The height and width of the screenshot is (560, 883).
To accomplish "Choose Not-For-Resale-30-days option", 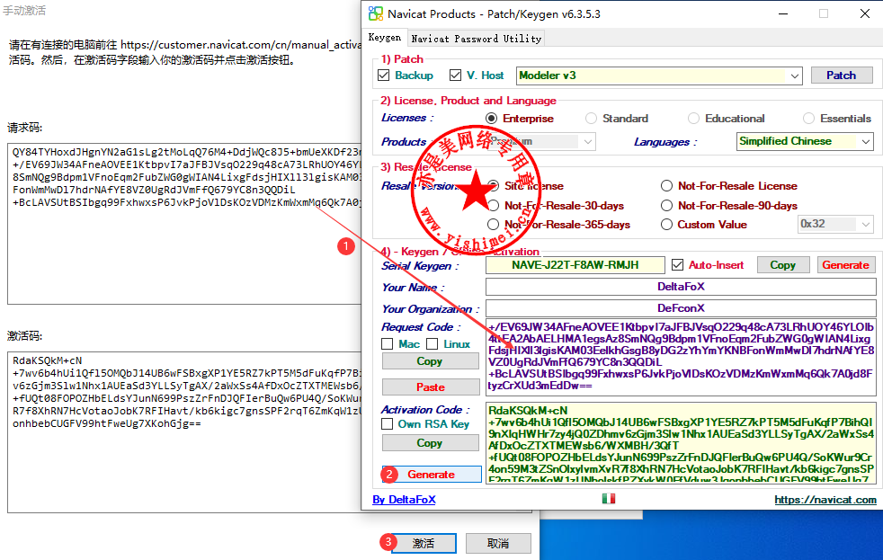I will (x=494, y=206).
